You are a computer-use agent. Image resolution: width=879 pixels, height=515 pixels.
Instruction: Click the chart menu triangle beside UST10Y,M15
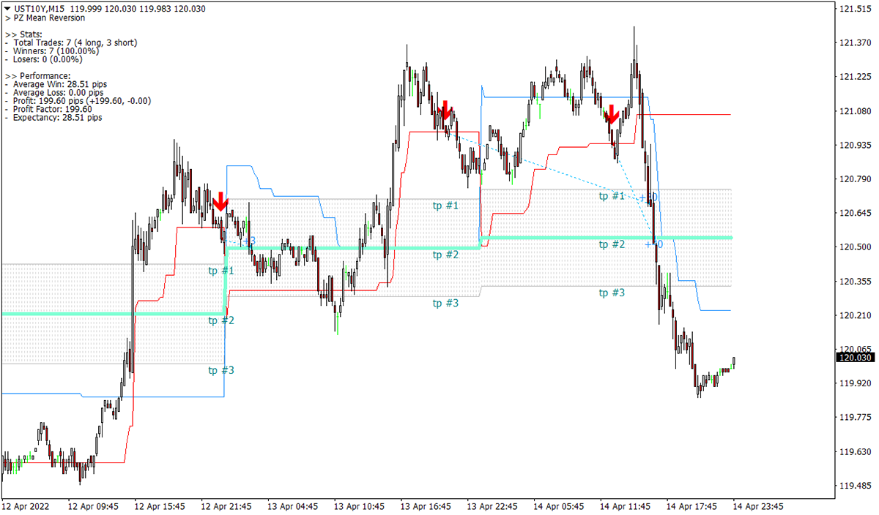[x=7, y=9]
